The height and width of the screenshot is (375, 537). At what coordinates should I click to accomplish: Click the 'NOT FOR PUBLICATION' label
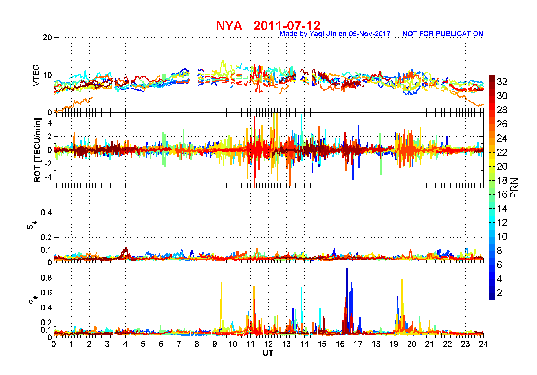pyautogui.click(x=443, y=34)
